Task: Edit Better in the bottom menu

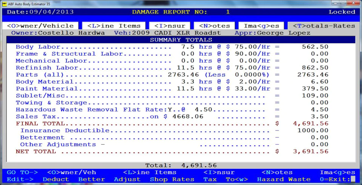Action: point(91,179)
